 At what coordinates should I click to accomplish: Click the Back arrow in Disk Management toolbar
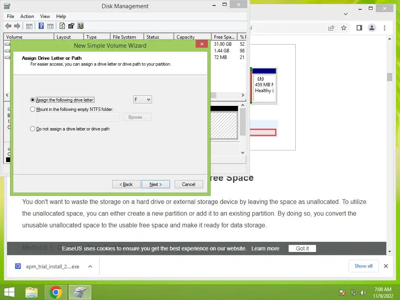(x=8, y=26)
